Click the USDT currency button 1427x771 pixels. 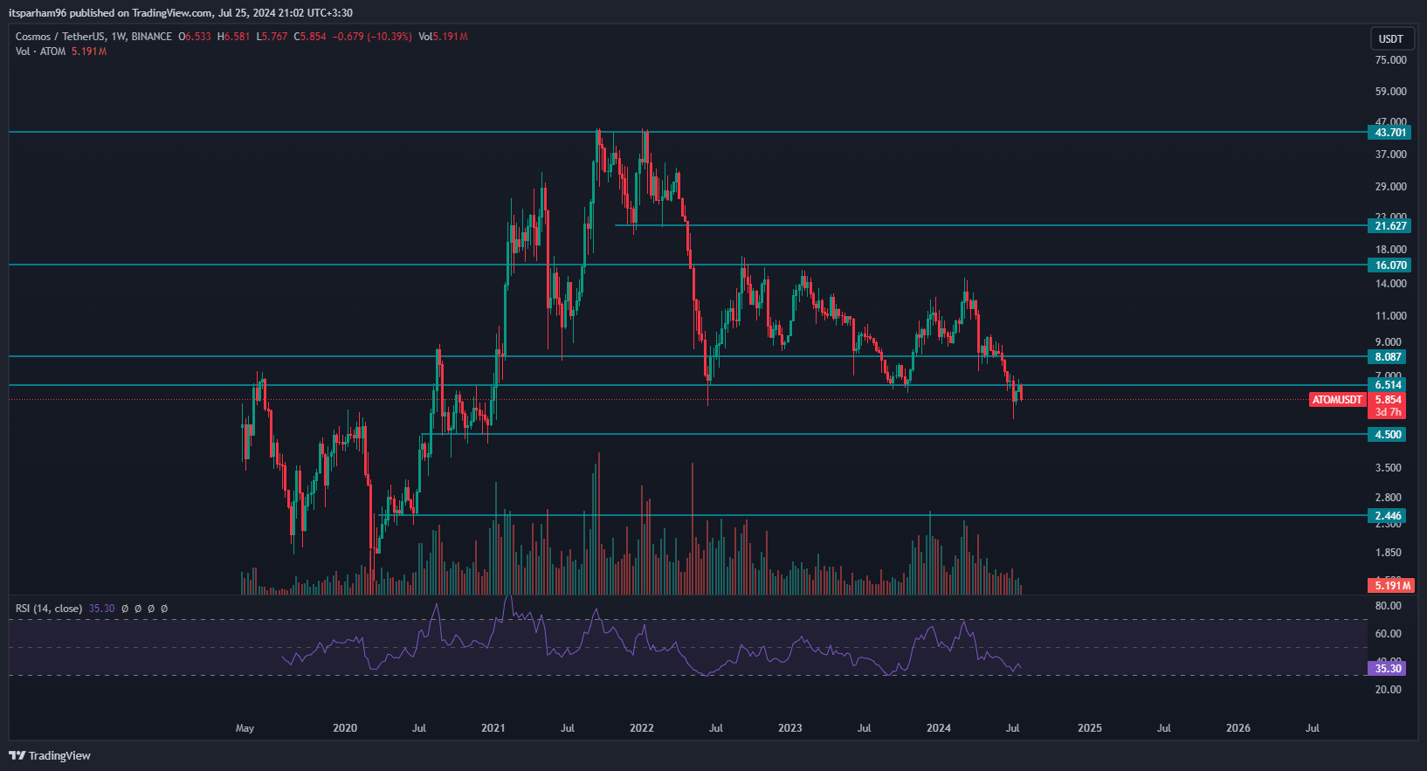pyautogui.click(x=1390, y=39)
